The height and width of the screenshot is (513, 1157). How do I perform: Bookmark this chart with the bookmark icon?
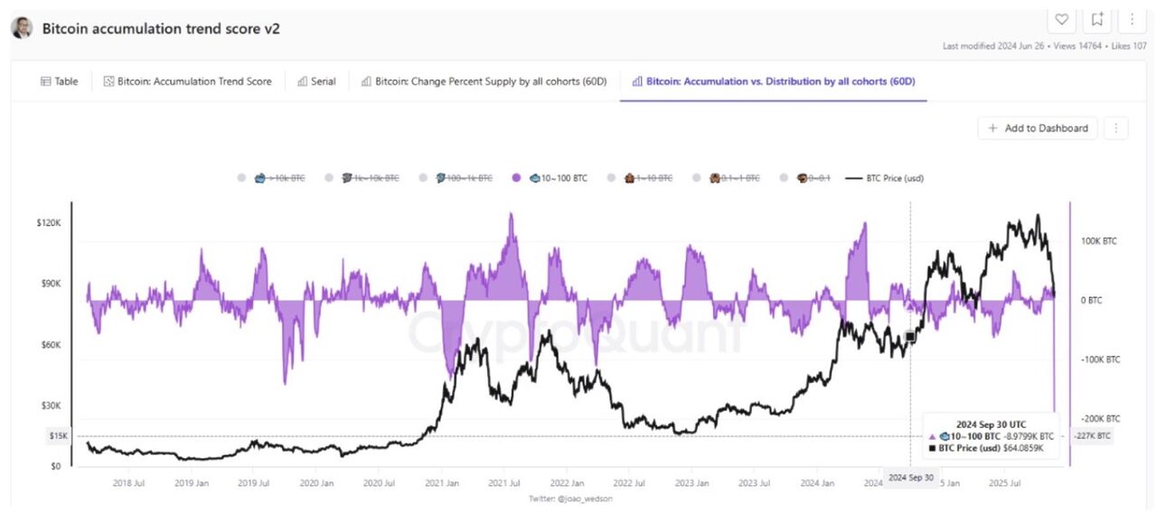tap(1097, 19)
